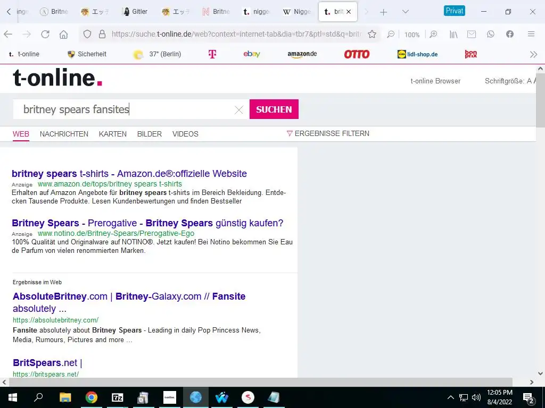Open the 37° (Berlin) weather bookmark

pos(157,54)
